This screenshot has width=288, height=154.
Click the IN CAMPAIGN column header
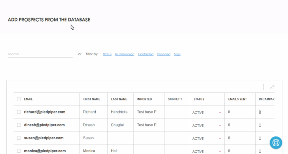click(x=267, y=99)
